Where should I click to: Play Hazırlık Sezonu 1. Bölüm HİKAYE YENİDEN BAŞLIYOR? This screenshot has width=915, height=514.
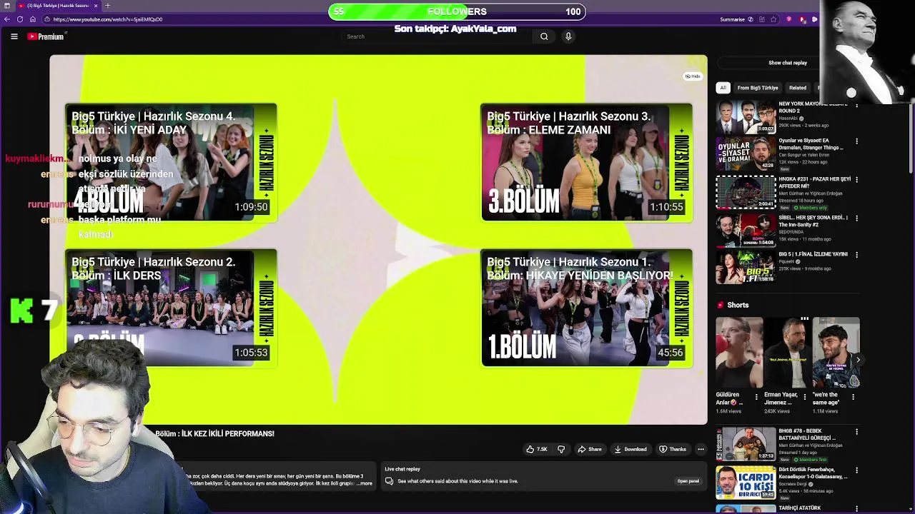point(587,308)
